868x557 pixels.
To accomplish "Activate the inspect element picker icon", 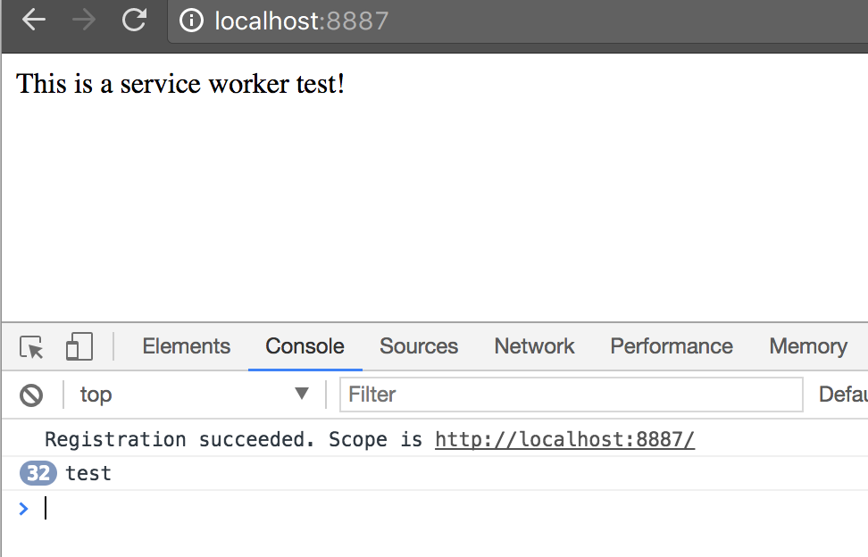I will pos(31,347).
